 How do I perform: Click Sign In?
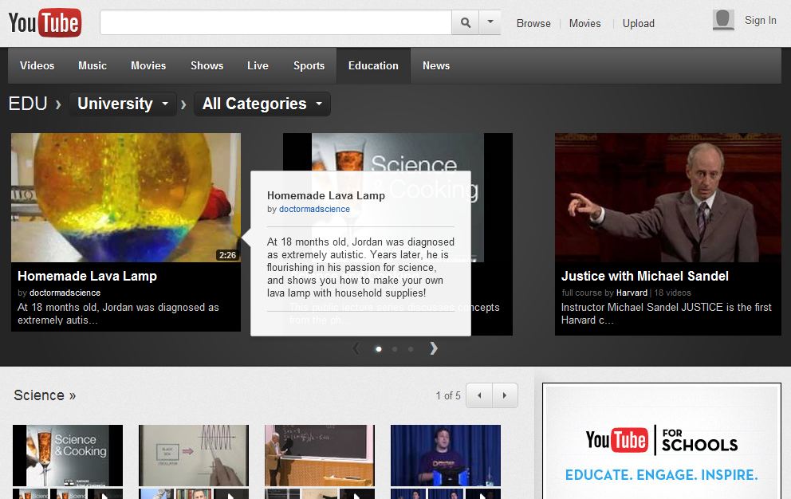point(760,20)
